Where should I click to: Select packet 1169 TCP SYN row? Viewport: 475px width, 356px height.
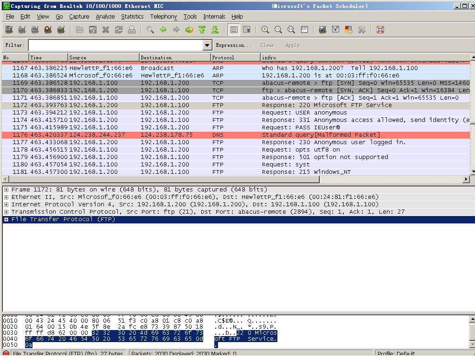tap(236, 83)
